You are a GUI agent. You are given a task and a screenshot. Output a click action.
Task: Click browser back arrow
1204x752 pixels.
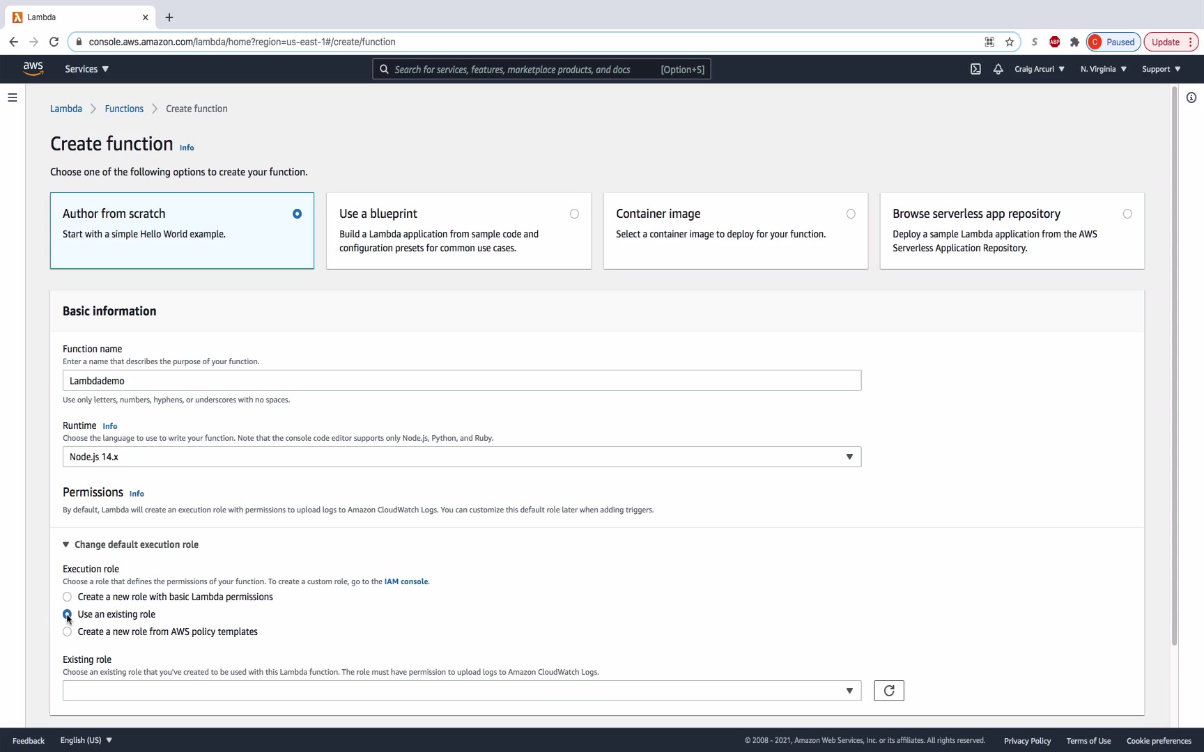click(x=14, y=42)
